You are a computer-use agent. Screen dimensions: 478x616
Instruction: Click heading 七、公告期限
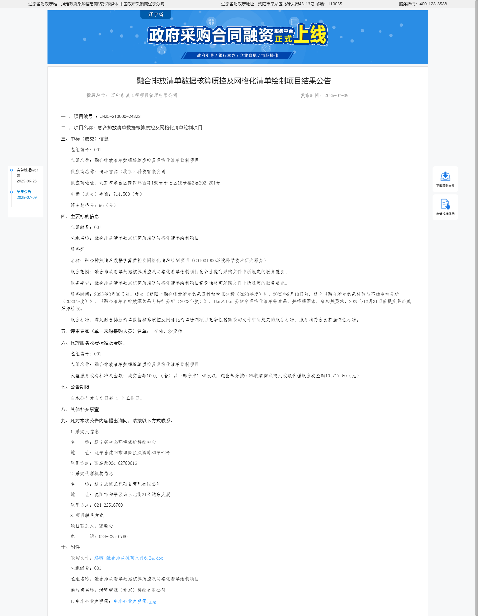pos(75,387)
